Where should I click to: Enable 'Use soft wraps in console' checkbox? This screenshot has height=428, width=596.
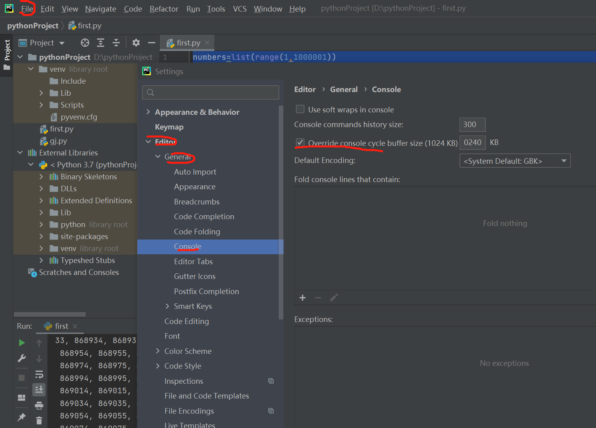pyautogui.click(x=300, y=109)
